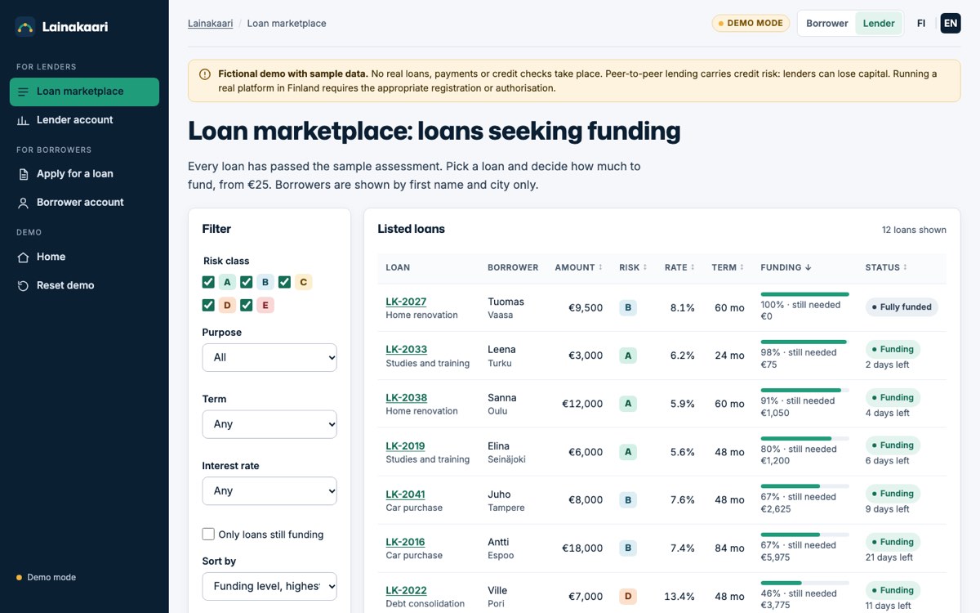Go to Home in sidebar
Screen dimensions: 980x613
(x=84, y=257)
